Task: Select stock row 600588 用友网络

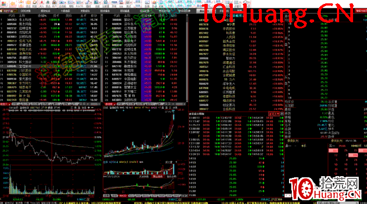Action: point(50,24)
